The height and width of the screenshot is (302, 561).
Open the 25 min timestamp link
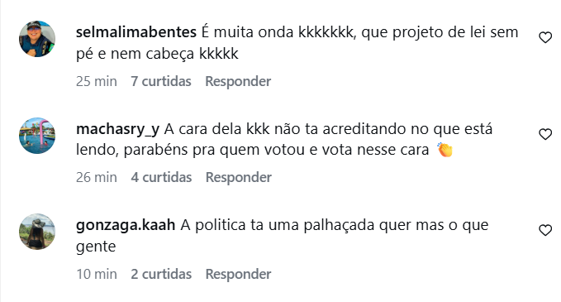[x=97, y=81]
